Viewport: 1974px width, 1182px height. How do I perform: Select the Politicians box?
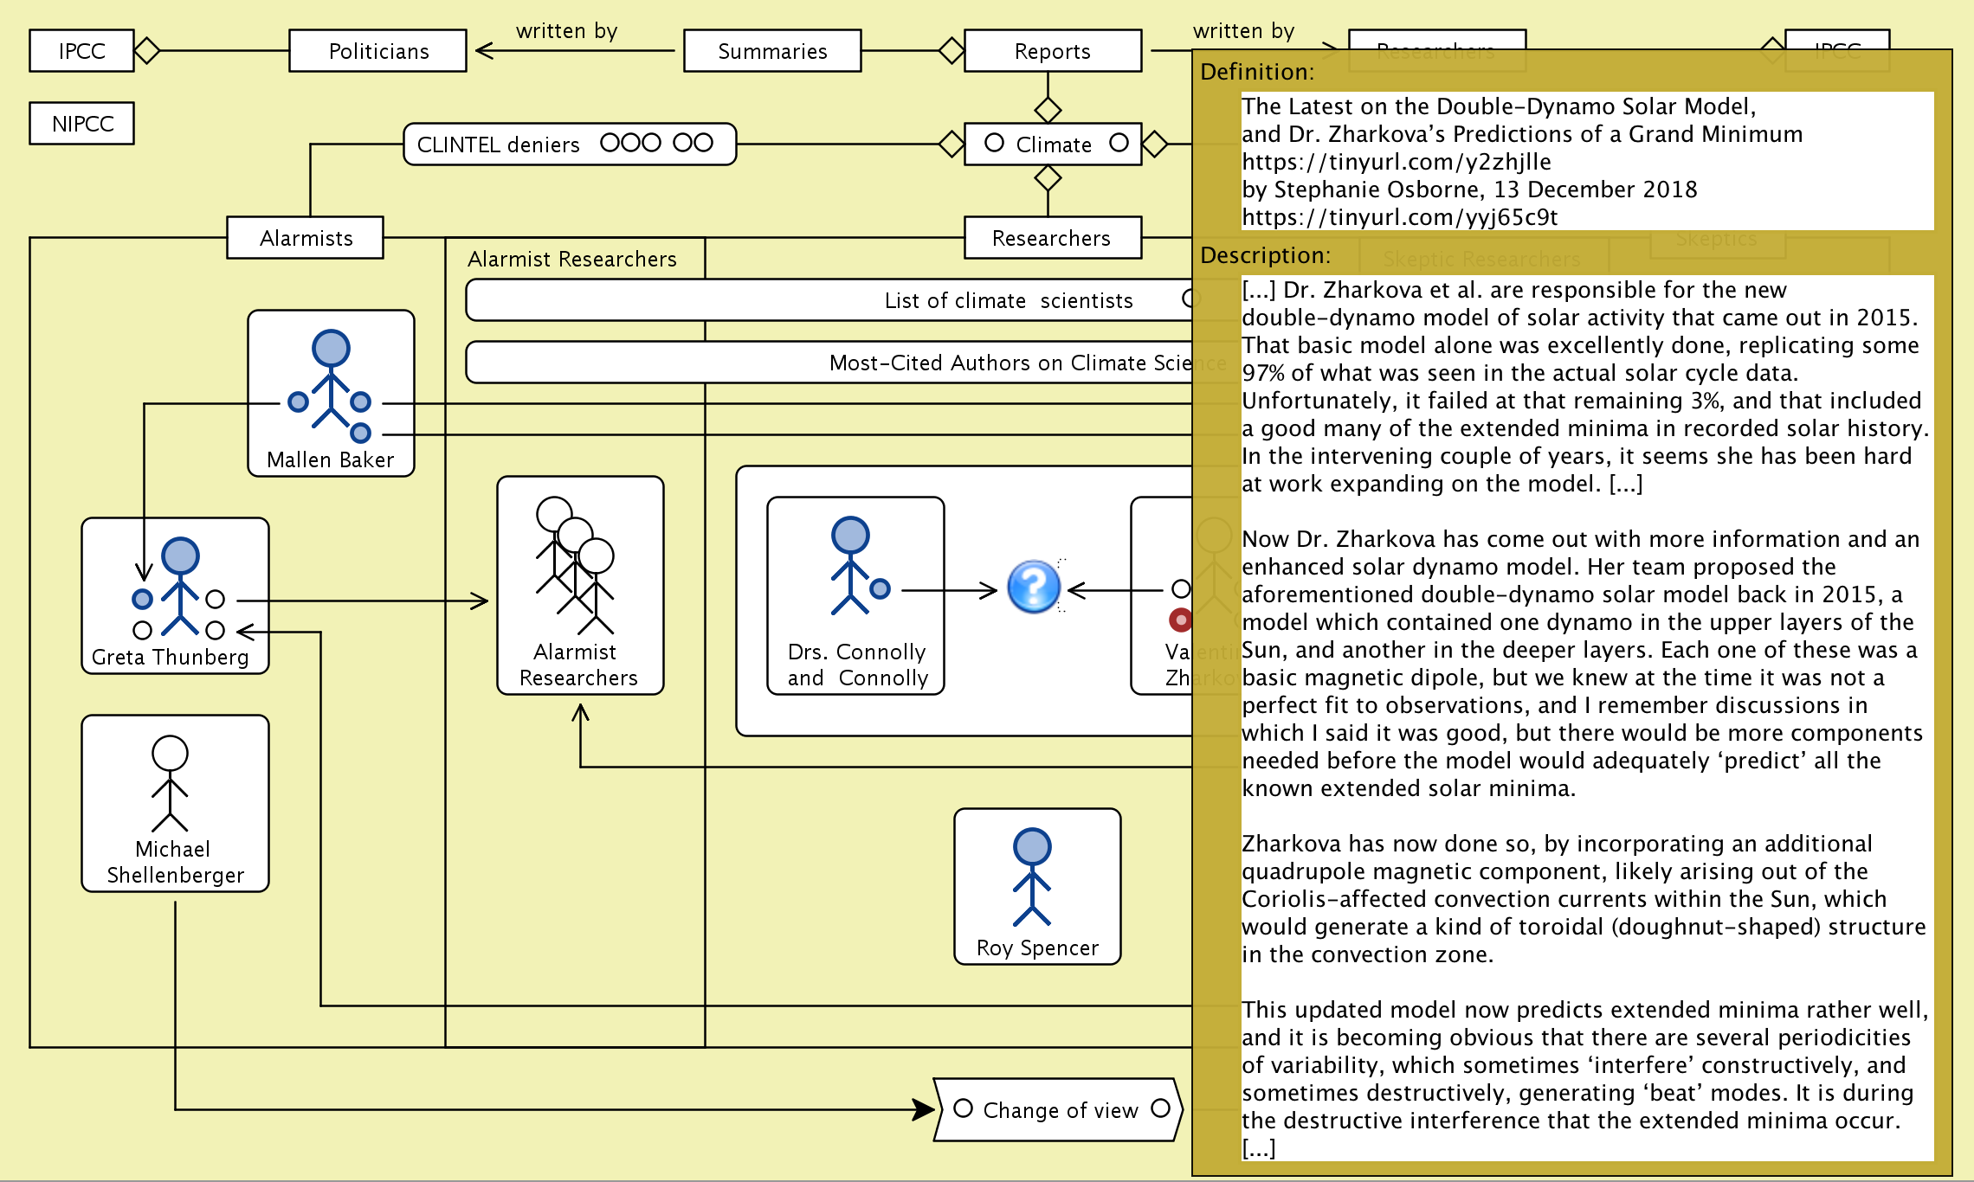point(377,51)
